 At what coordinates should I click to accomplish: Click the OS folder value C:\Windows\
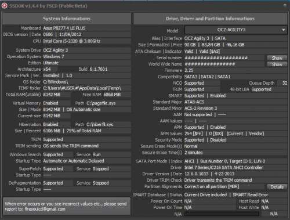(56, 82)
